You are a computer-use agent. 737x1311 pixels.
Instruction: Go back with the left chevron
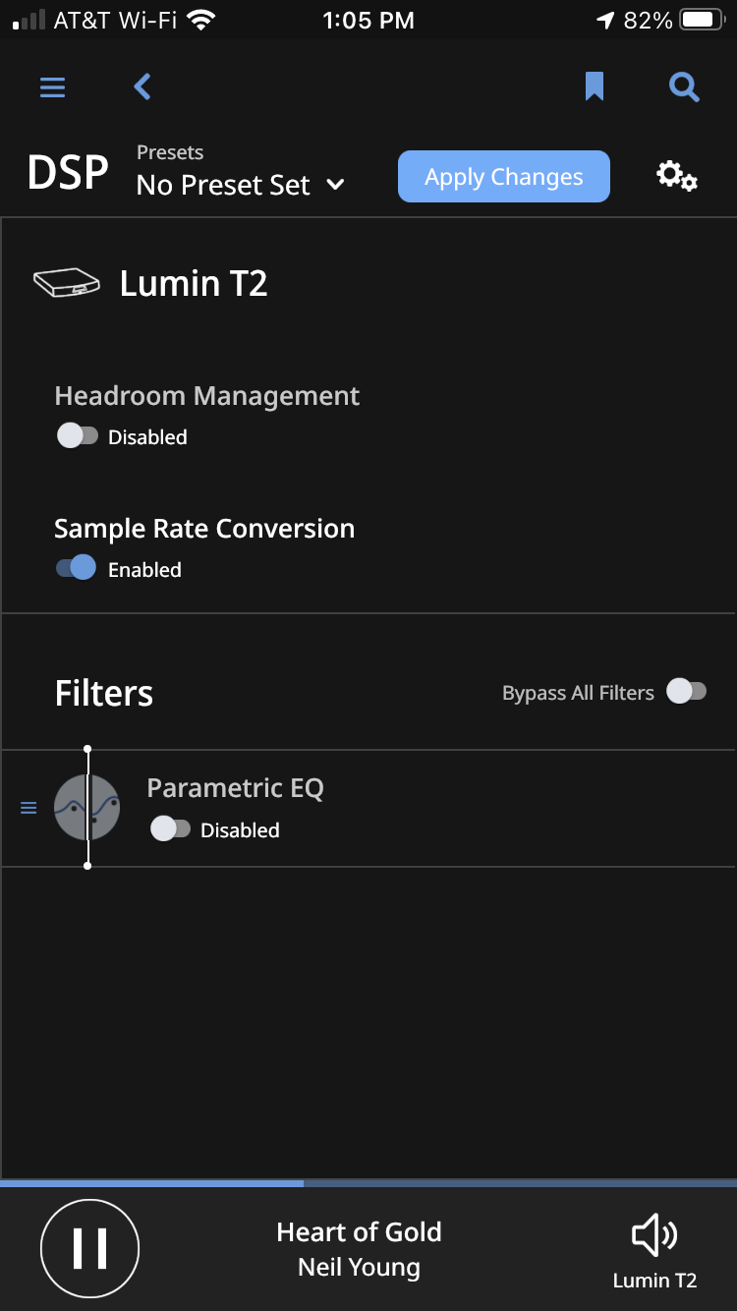[142, 87]
